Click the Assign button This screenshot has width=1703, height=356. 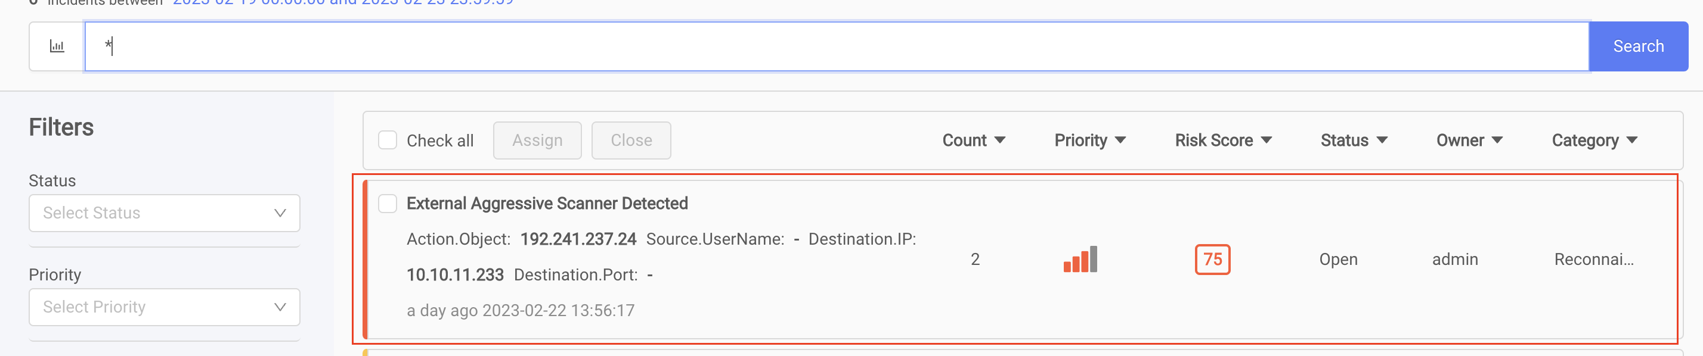(x=537, y=140)
